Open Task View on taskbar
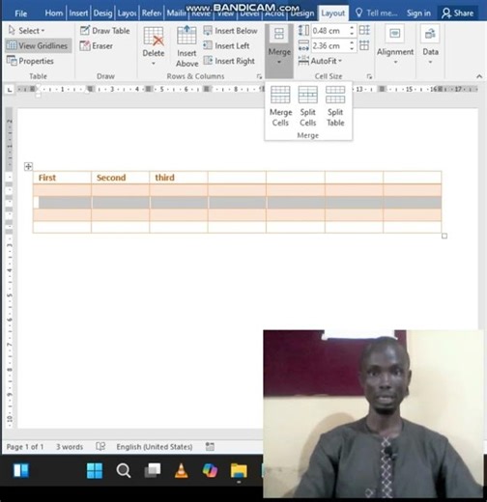The width and height of the screenshot is (487, 502). coord(153,471)
